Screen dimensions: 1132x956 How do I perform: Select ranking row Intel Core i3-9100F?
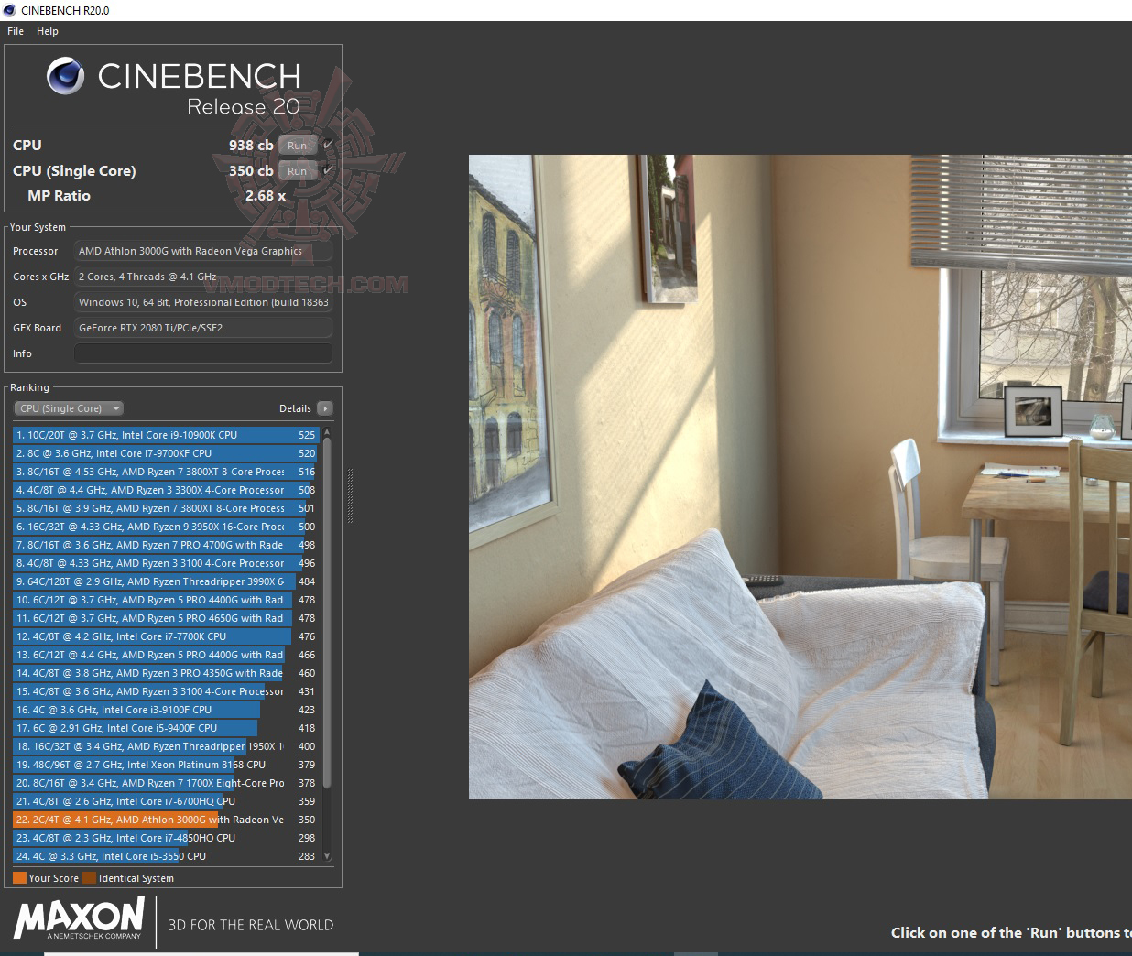166,710
